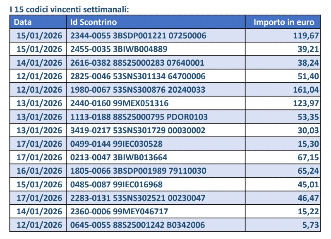
Task: Click amount 46,47
Action: [x=308, y=198]
